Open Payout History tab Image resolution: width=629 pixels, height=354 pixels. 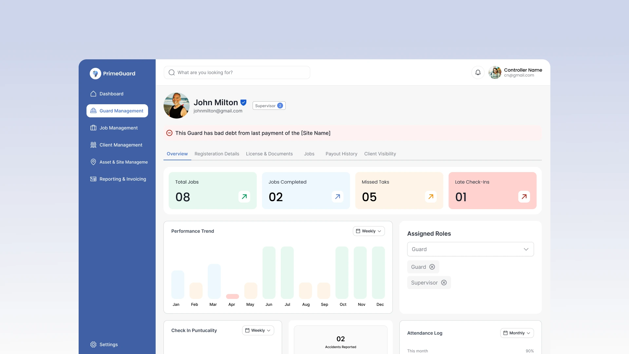click(x=341, y=154)
